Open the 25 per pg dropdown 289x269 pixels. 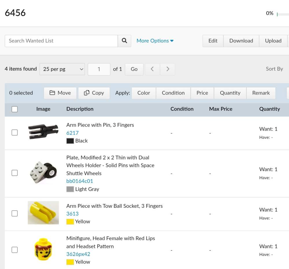pyautogui.click(x=62, y=69)
